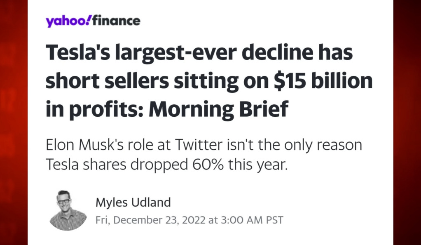The height and width of the screenshot is (245, 421).
Task: Click the dark red background right of article
Action: (407, 122)
